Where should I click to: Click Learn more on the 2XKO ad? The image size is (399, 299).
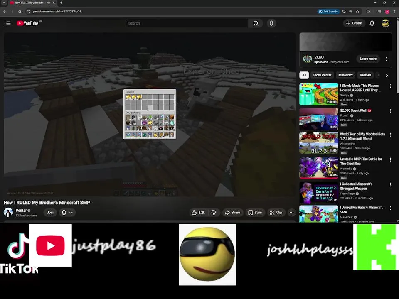click(x=368, y=59)
